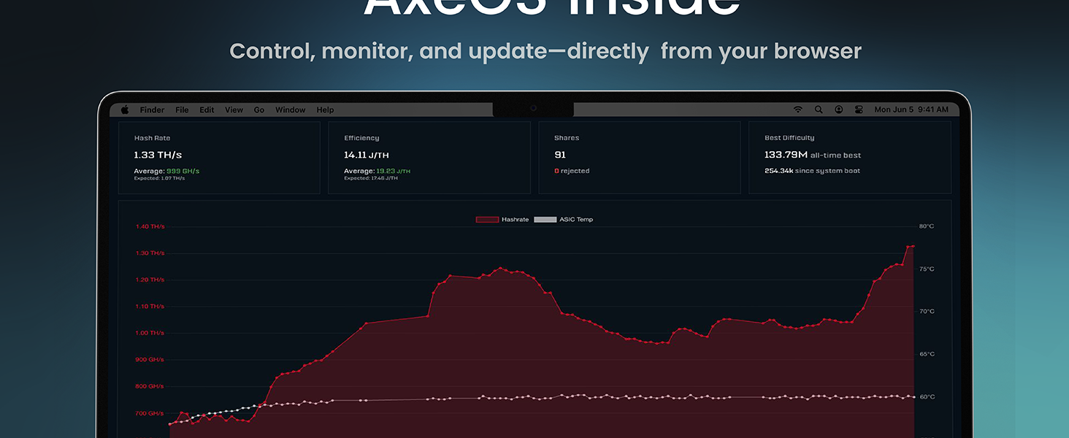Open Control Center icon
Image resolution: width=1069 pixels, height=438 pixels.
(x=859, y=109)
